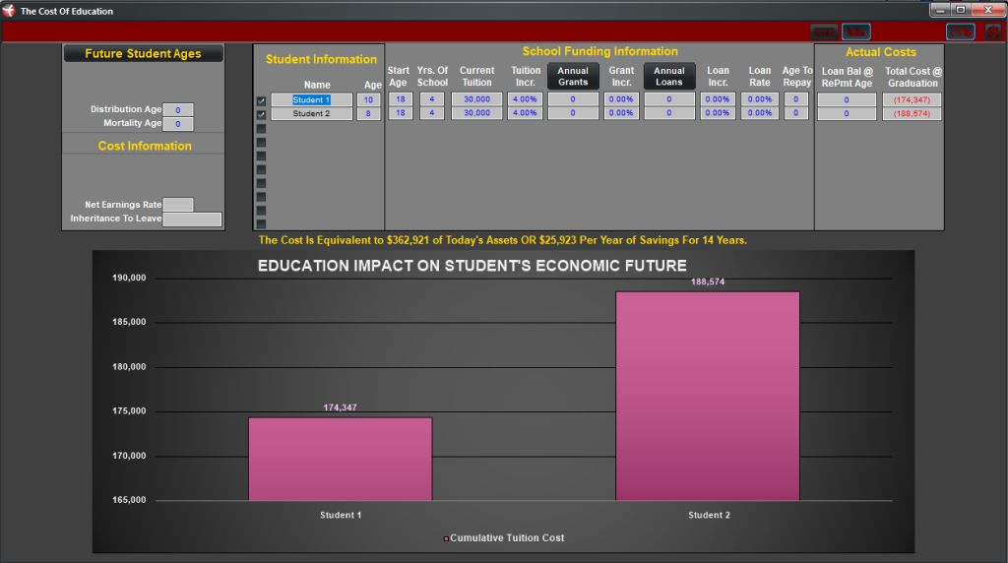
Task: Edit Student 2 Tuition Incr. field
Action: 526,113
